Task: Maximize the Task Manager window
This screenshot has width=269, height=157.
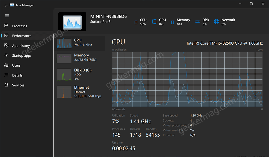Action: pos(251,3)
